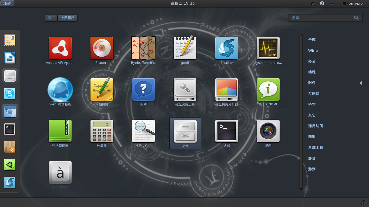This screenshot has height=207, width=369.
Task: Select the 系统工具 category
Action: (x=316, y=147)
